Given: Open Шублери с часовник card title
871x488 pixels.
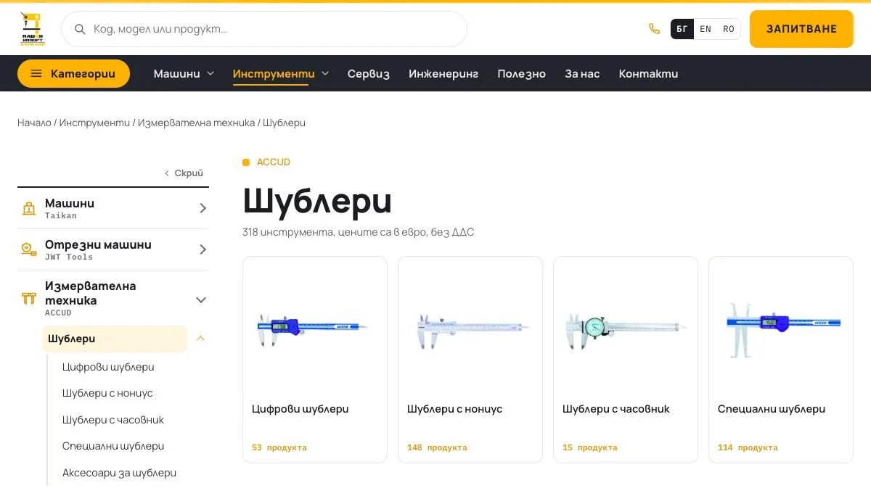Looking at the screenshot, I should [x=616, y=409].
